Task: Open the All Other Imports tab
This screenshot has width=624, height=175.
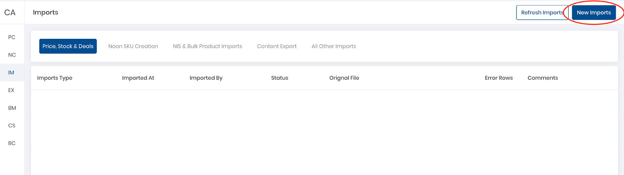Action: coord(334,46)
